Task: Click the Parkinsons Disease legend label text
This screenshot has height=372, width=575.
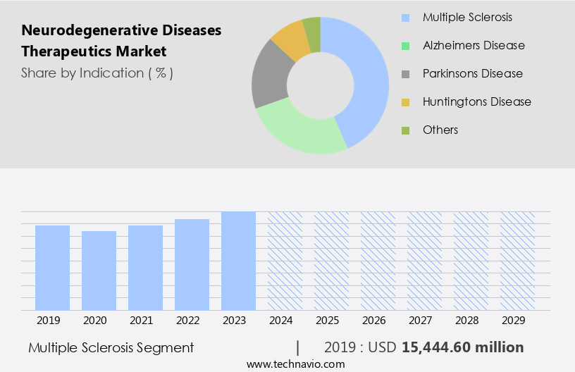Action: click(x=473, y=74)
